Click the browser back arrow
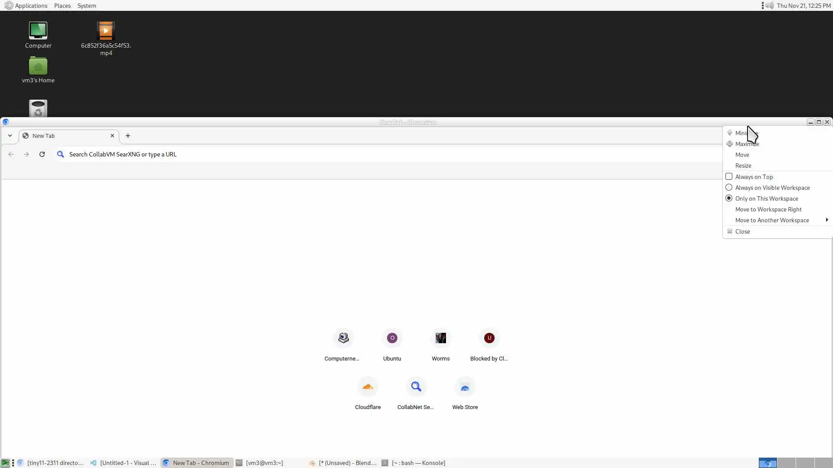The height and width of the screenshot is (468, 833). (11, 154)
